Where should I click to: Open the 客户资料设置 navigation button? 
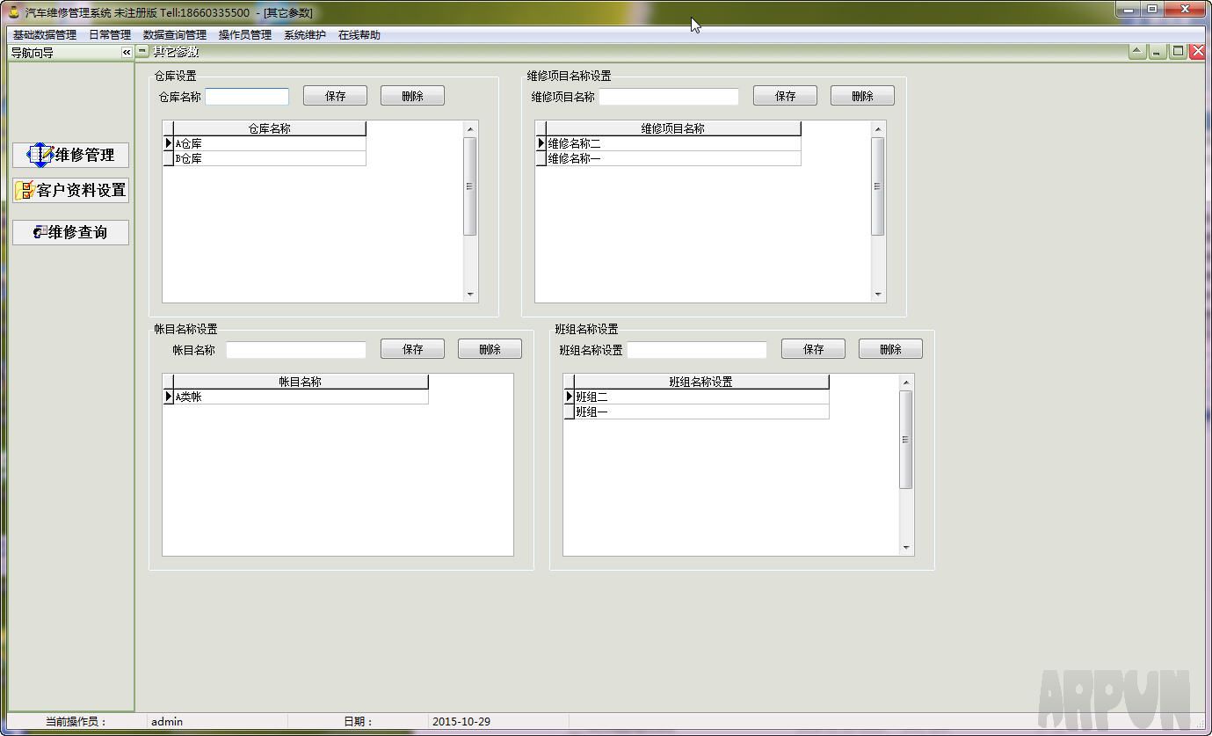pos(71,190)
